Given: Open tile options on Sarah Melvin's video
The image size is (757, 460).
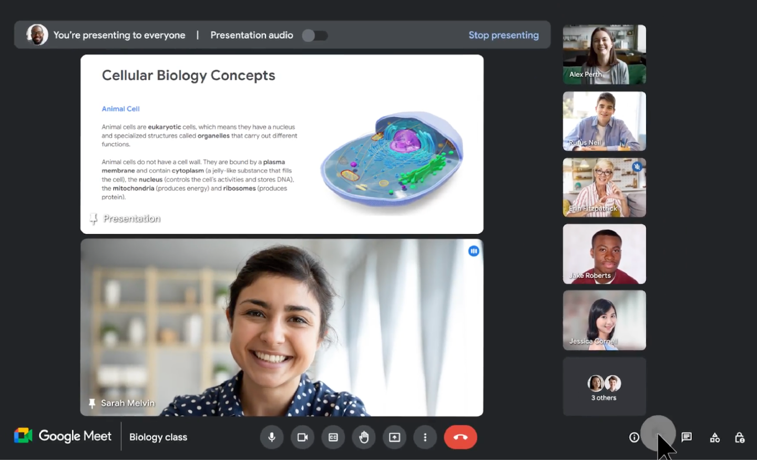Looking at the screenshot, I should coord(474,251).
